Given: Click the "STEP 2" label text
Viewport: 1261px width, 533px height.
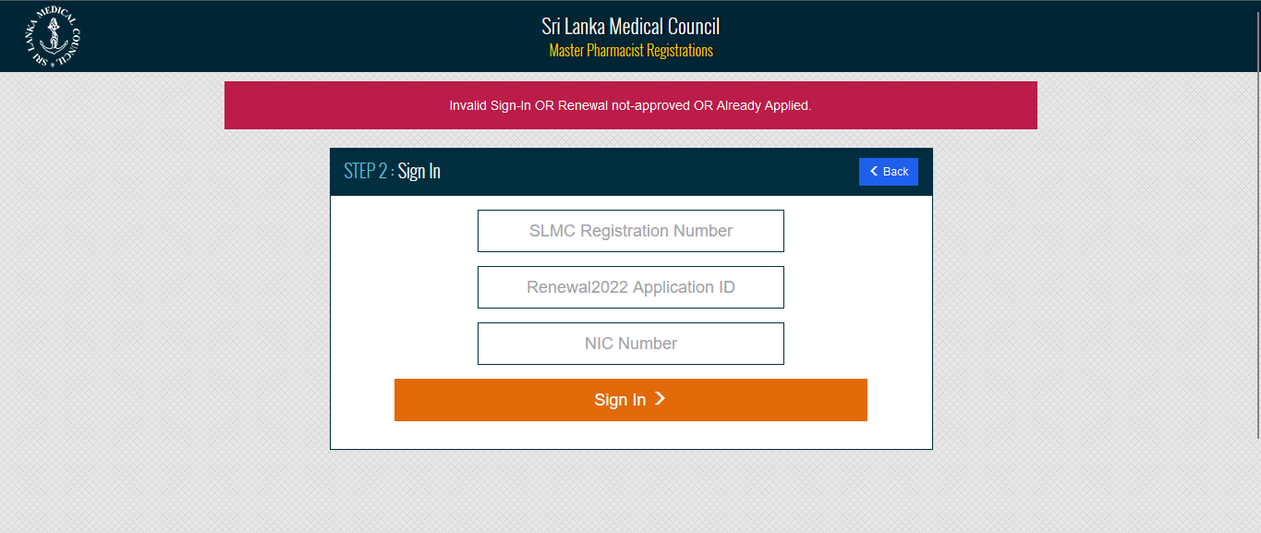Looking at the screenshot, I should tap(365, 171).
